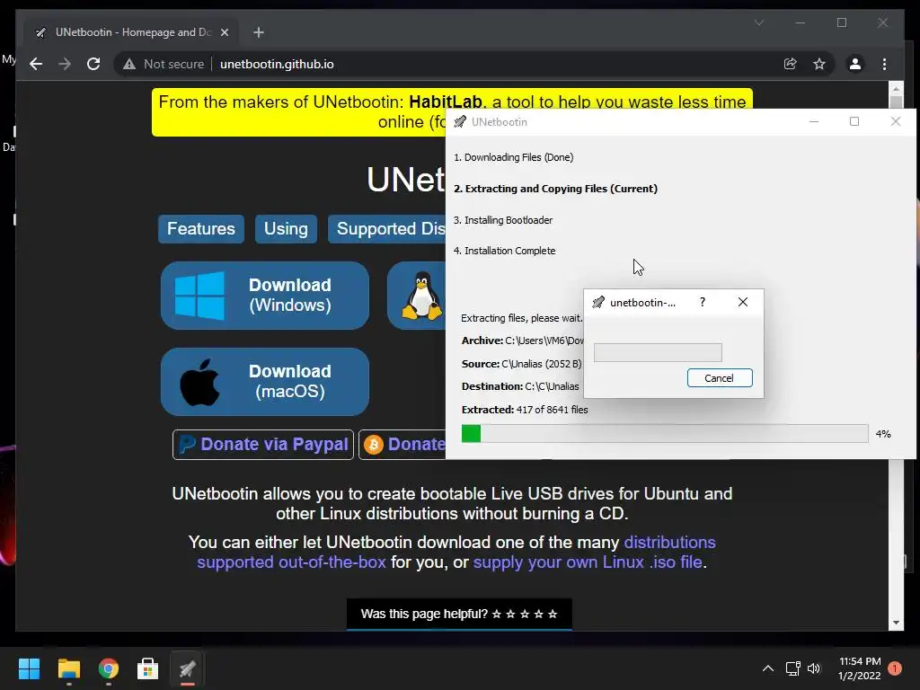Click the Bitcoin Donate button
920x690 pixels.
click(x=402, y=444)
